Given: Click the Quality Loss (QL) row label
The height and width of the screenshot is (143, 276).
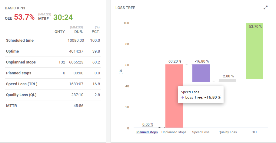Looking at the screenshot, I should (x=21, y=95).
